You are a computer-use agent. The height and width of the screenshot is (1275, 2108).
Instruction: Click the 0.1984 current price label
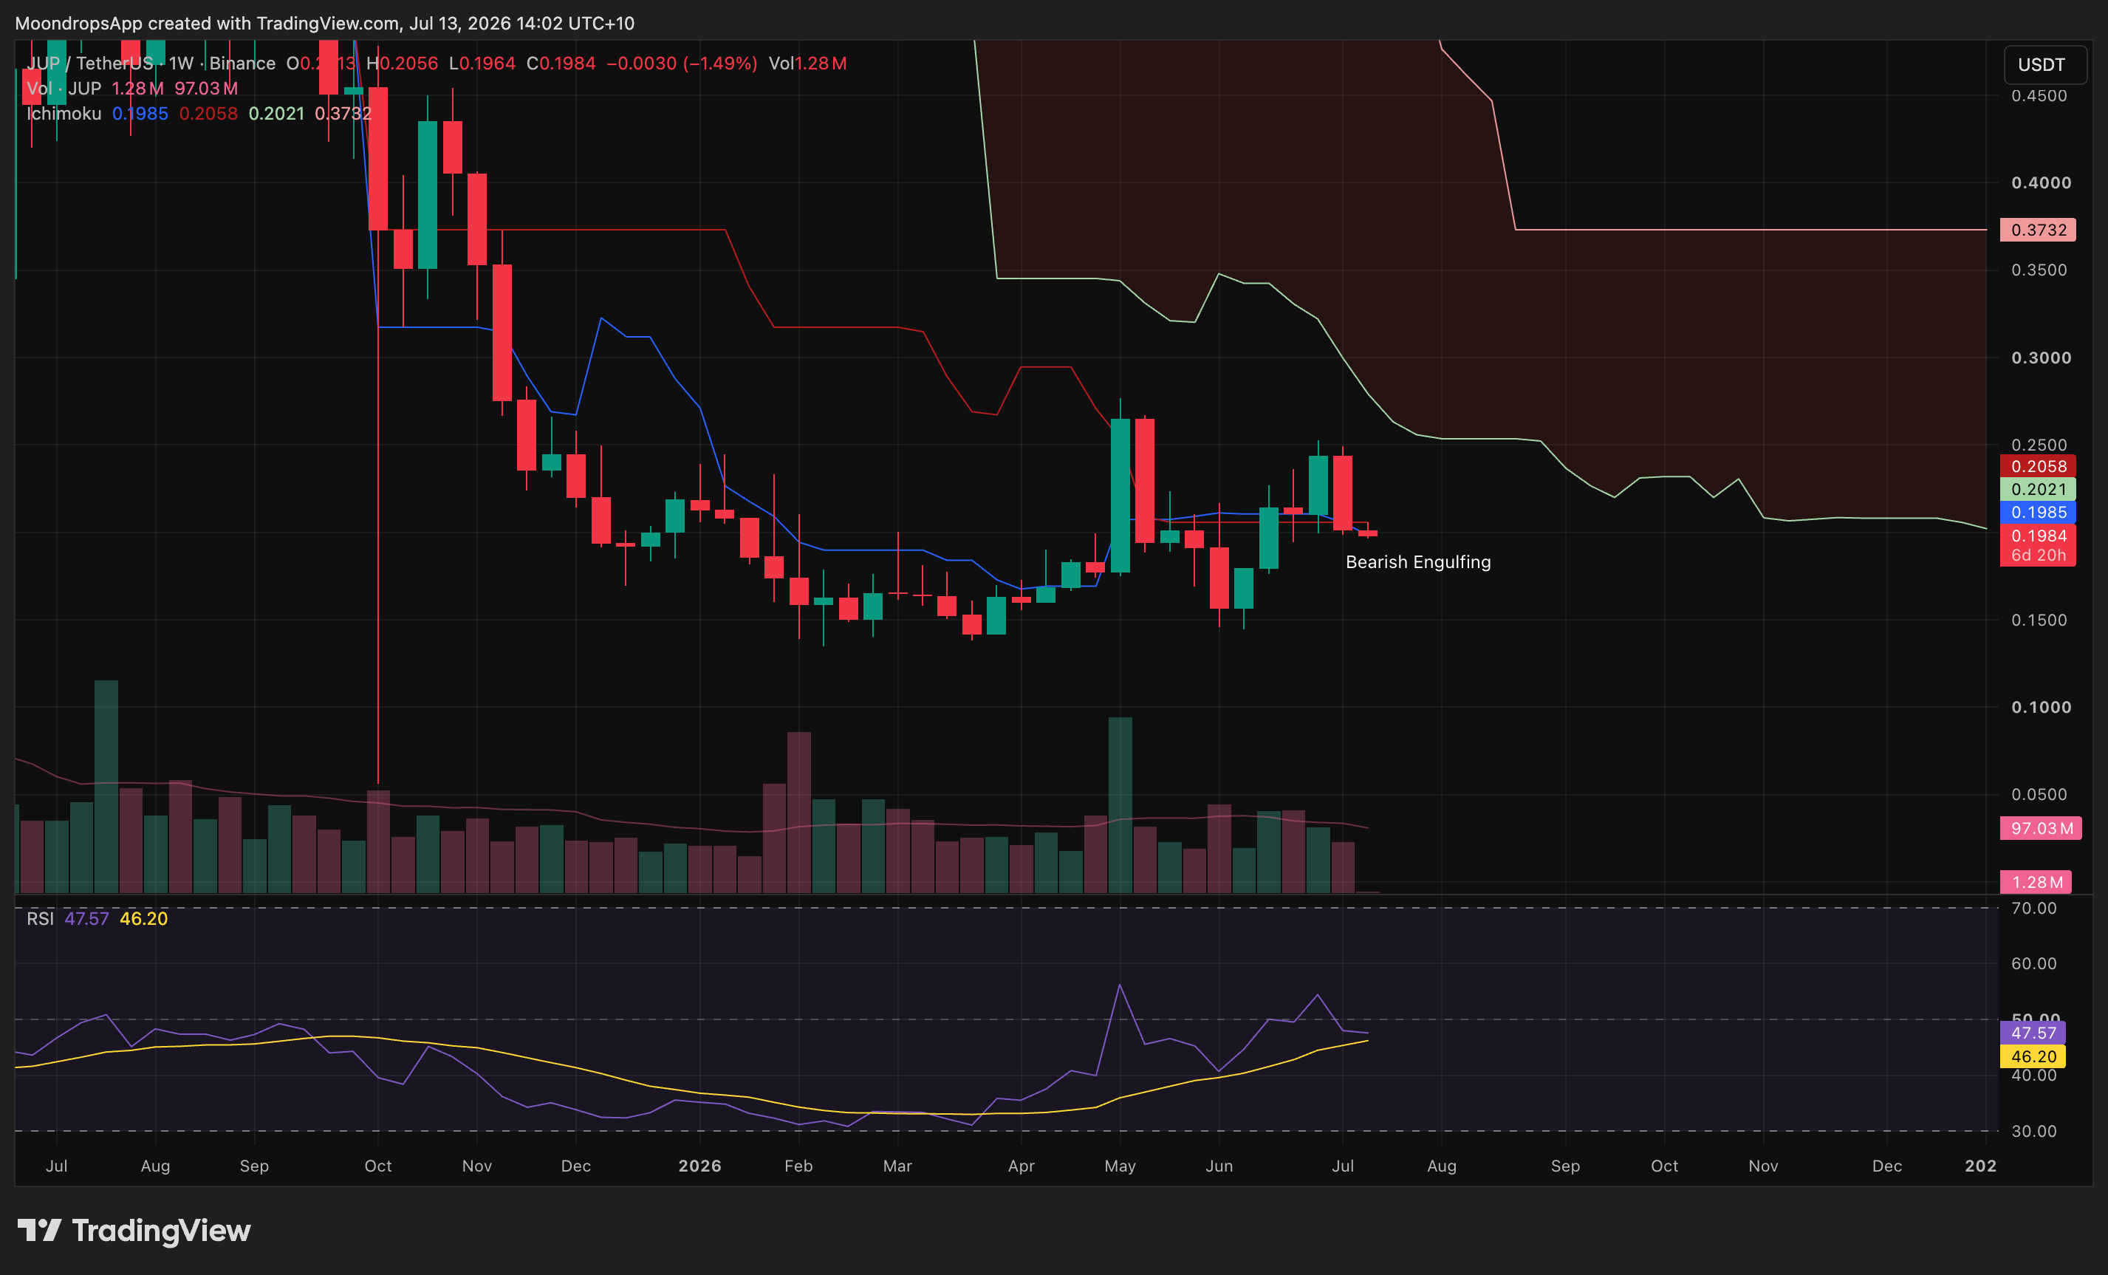[x=2038, y=536]
